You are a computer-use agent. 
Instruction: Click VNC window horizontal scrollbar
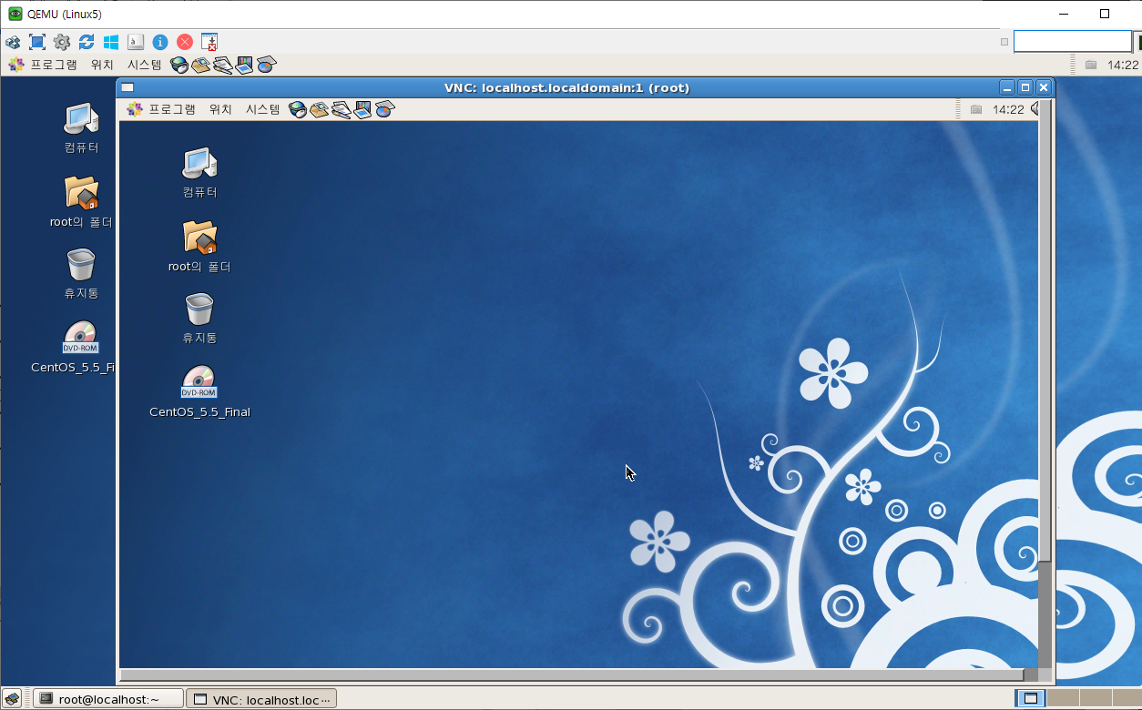(572, 674)
